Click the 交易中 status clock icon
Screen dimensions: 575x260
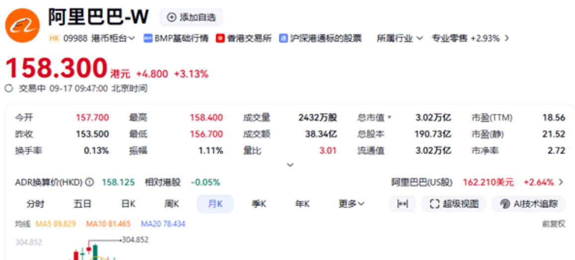pyautogui.click(x=9, y=88)
